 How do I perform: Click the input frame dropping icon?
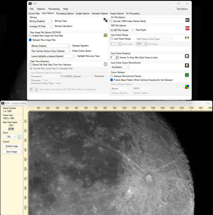[187, 56]
